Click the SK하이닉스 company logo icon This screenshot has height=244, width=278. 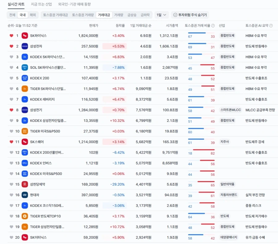point(25,35)
